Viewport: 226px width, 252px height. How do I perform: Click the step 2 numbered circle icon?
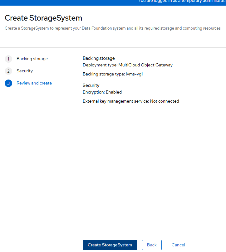click(8, 71)
